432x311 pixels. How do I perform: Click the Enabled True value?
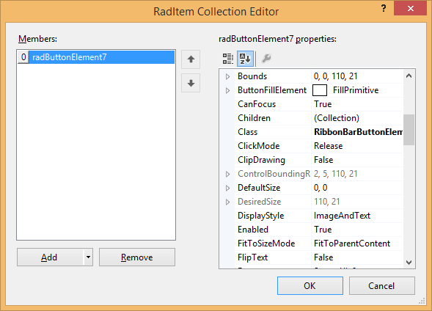click(323, 230)
